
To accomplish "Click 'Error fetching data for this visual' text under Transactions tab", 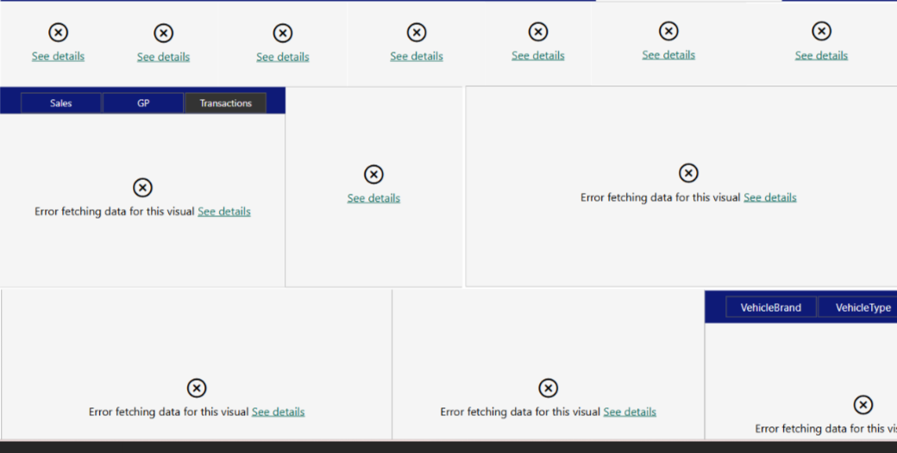I will pyautogui.click(x=115, y=211).
